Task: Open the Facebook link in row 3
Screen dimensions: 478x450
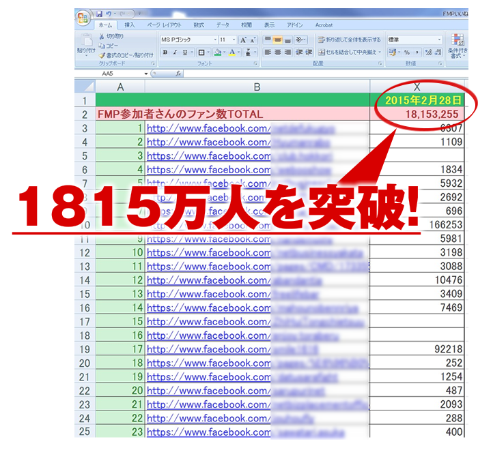Action: tap(208, 128)
